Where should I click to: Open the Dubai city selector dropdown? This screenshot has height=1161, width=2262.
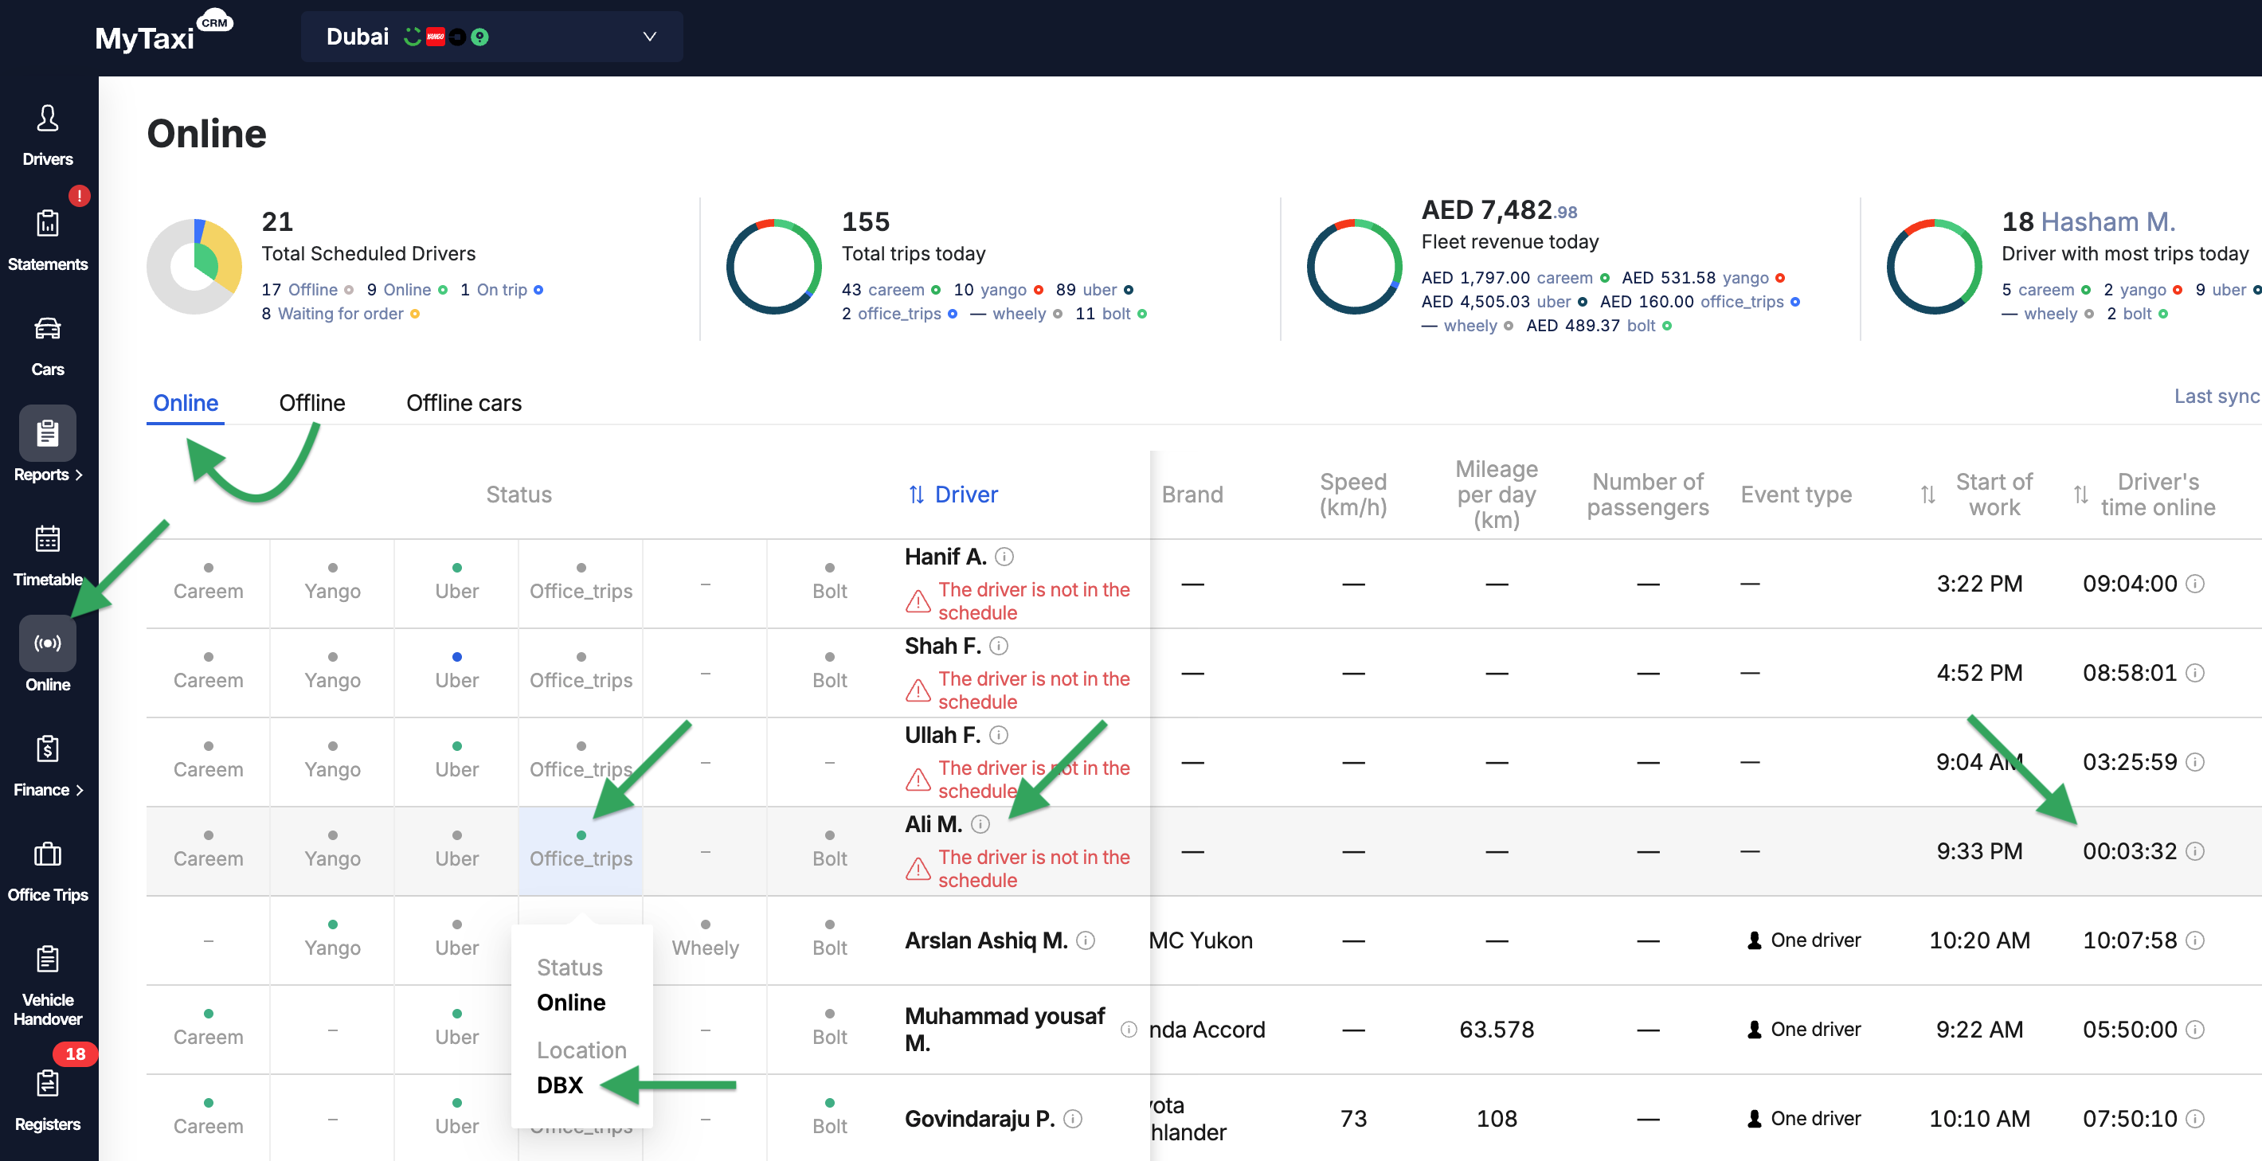click(491, 37)
